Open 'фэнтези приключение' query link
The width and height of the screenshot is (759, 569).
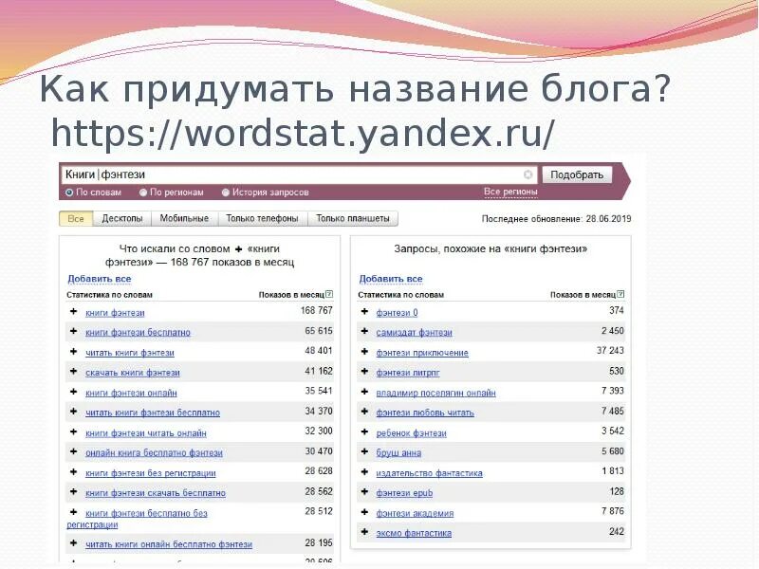(422, 353)
